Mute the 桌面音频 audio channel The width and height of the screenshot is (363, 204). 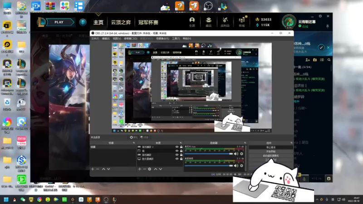pos(236,165)
